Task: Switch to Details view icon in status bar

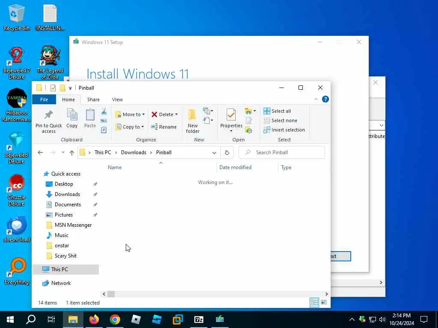Action: pos(314,302)
